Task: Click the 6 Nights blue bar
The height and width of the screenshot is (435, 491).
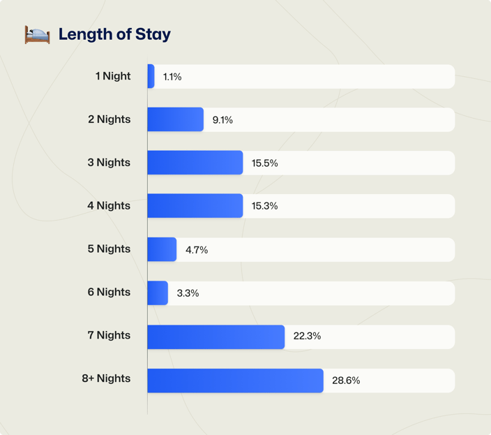Action: click(x=158, y=293)
